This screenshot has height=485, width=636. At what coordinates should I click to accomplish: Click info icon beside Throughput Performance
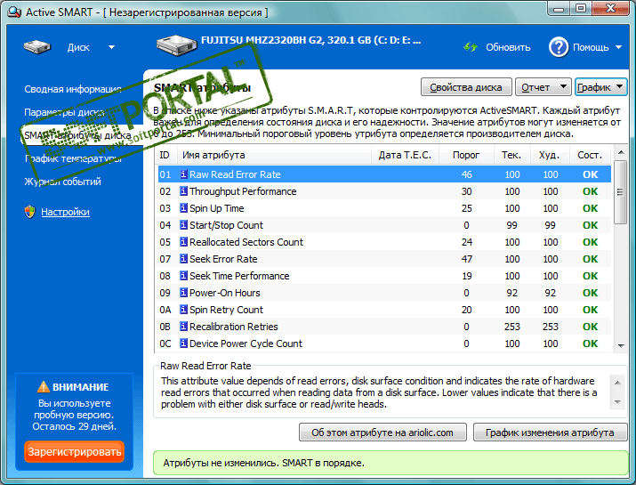pos(184,191)
